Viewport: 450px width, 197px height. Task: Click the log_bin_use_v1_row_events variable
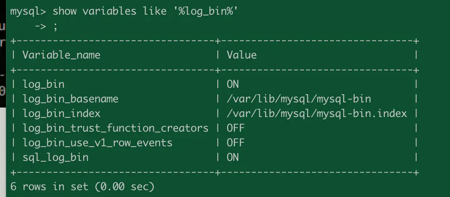pos(97,143)
